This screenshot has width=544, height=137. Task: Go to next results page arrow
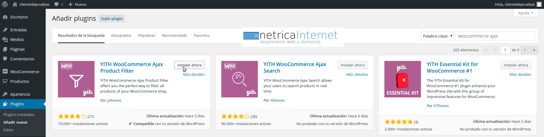coord(525,50)
